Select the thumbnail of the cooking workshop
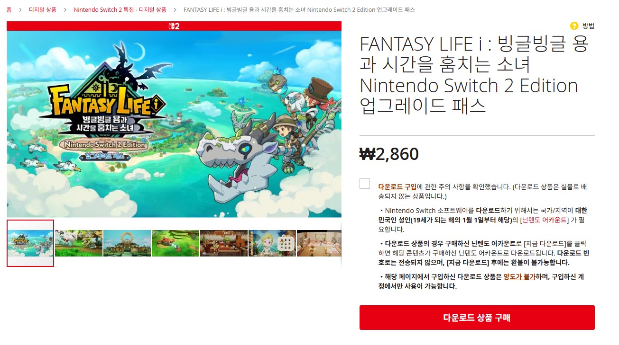 click(224, 243)
